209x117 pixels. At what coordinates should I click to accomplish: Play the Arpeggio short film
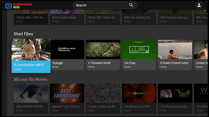pyautogui.click(x=67, y=50)
